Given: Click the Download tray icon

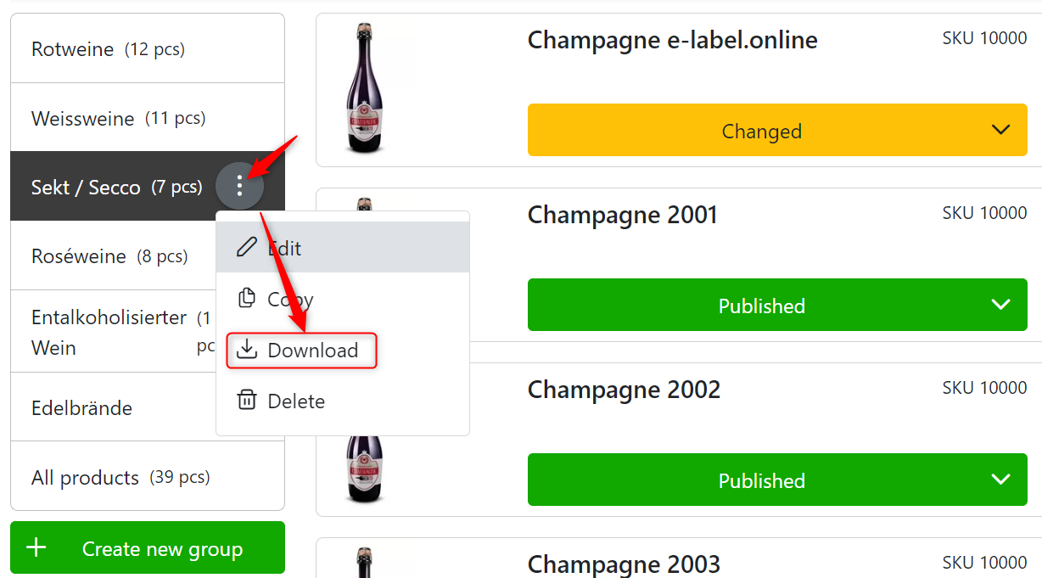Looking at the screenshot, I should point(246,350).
